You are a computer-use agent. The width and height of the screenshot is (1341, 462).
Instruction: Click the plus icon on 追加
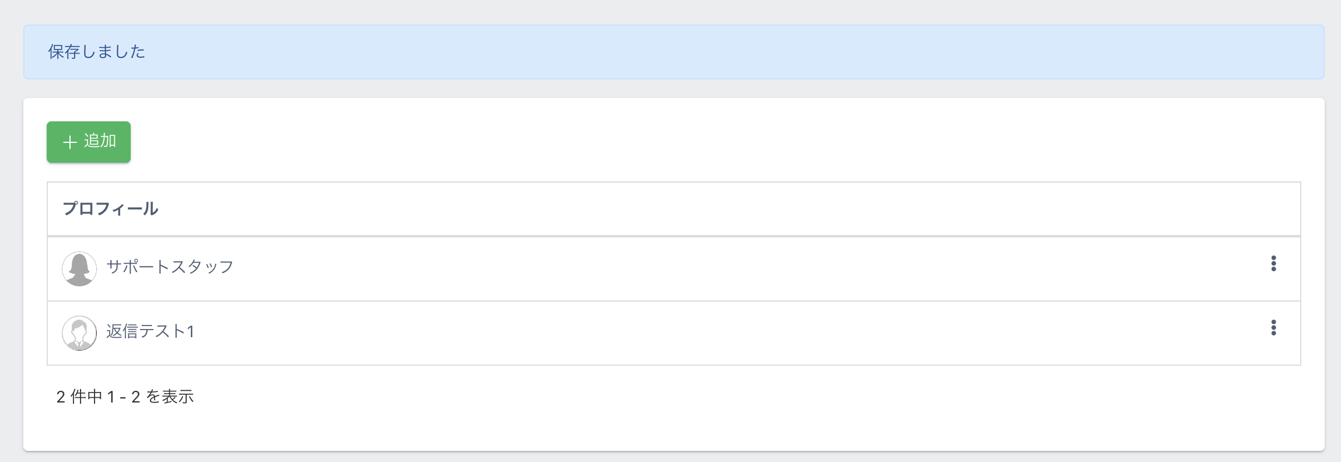(x=70, y=142)
